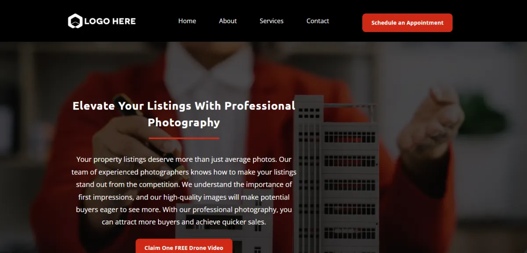Click the Schedule an Appointment button
The image size is (527, 253).
tap(407, 23)
